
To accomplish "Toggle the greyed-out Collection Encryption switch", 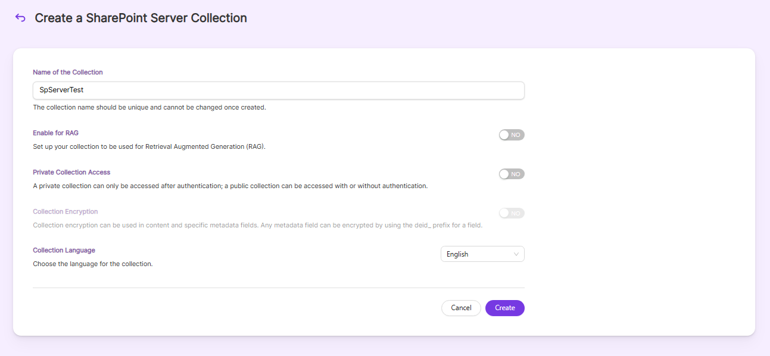I will (x=512, y=213).
